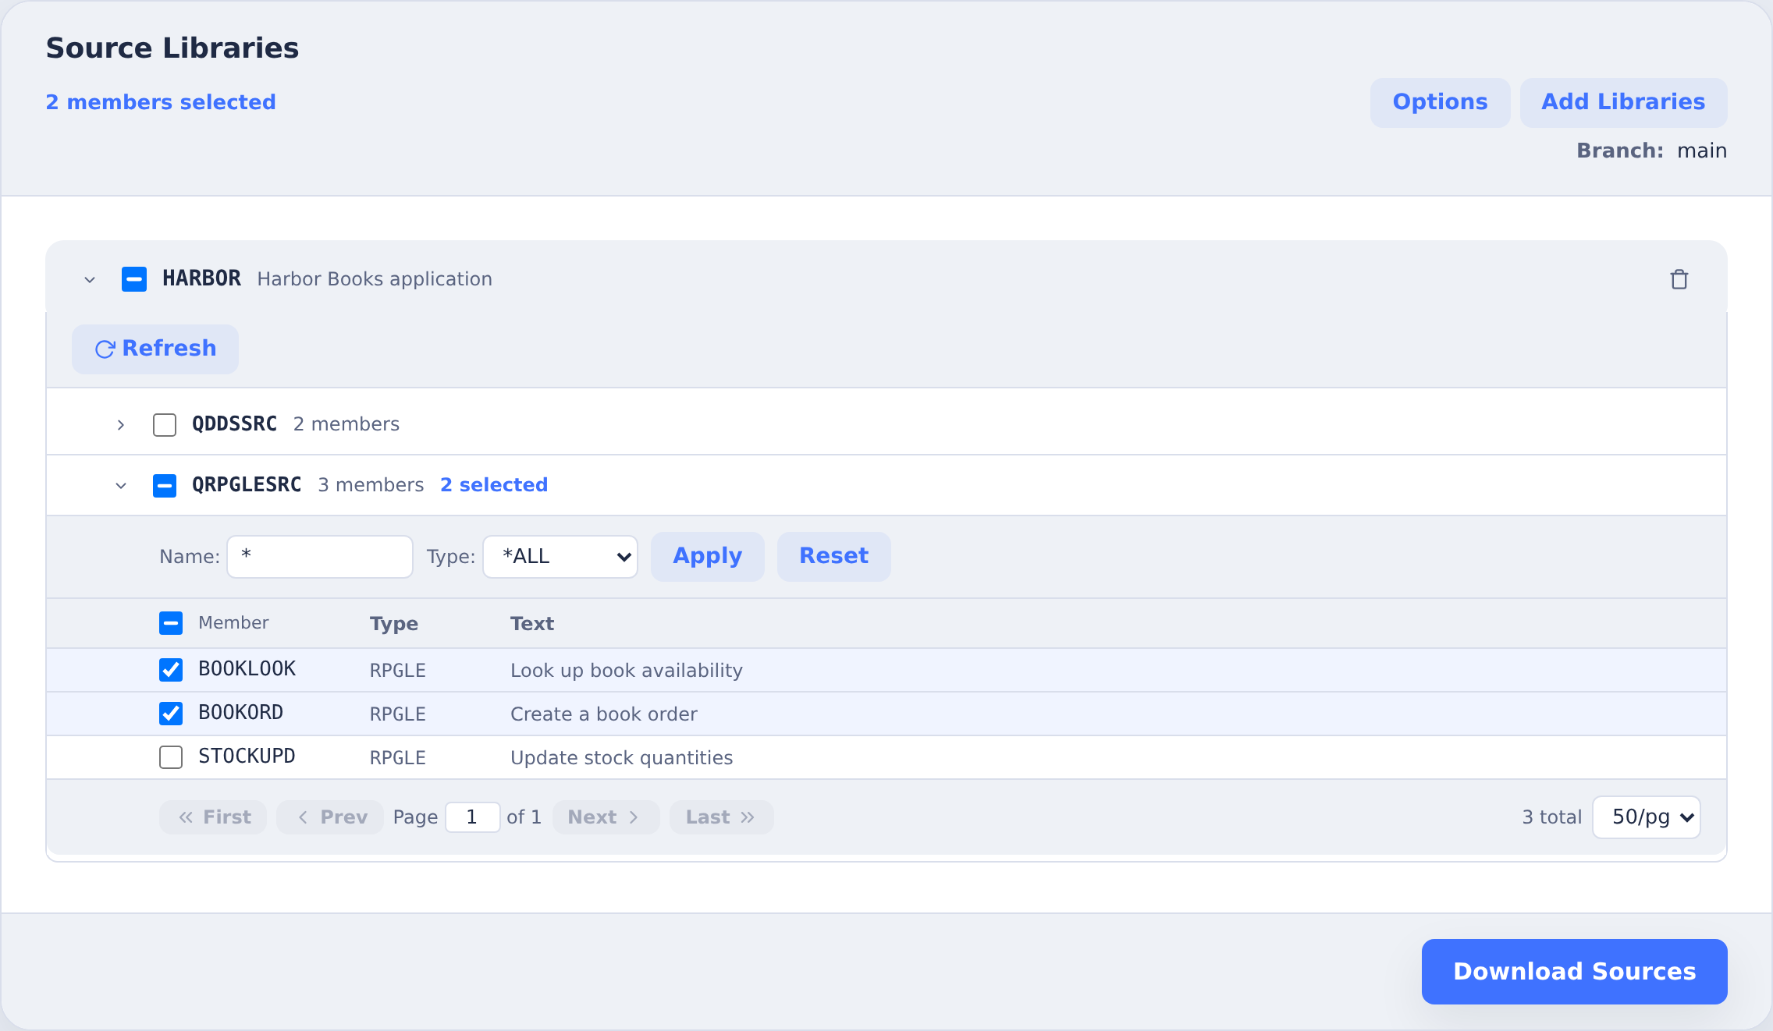Toggle the select-all Member header checkbox

(171, 623)
